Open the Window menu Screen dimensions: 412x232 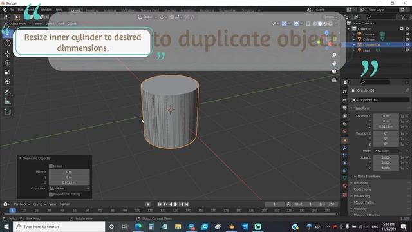point(46,10)
